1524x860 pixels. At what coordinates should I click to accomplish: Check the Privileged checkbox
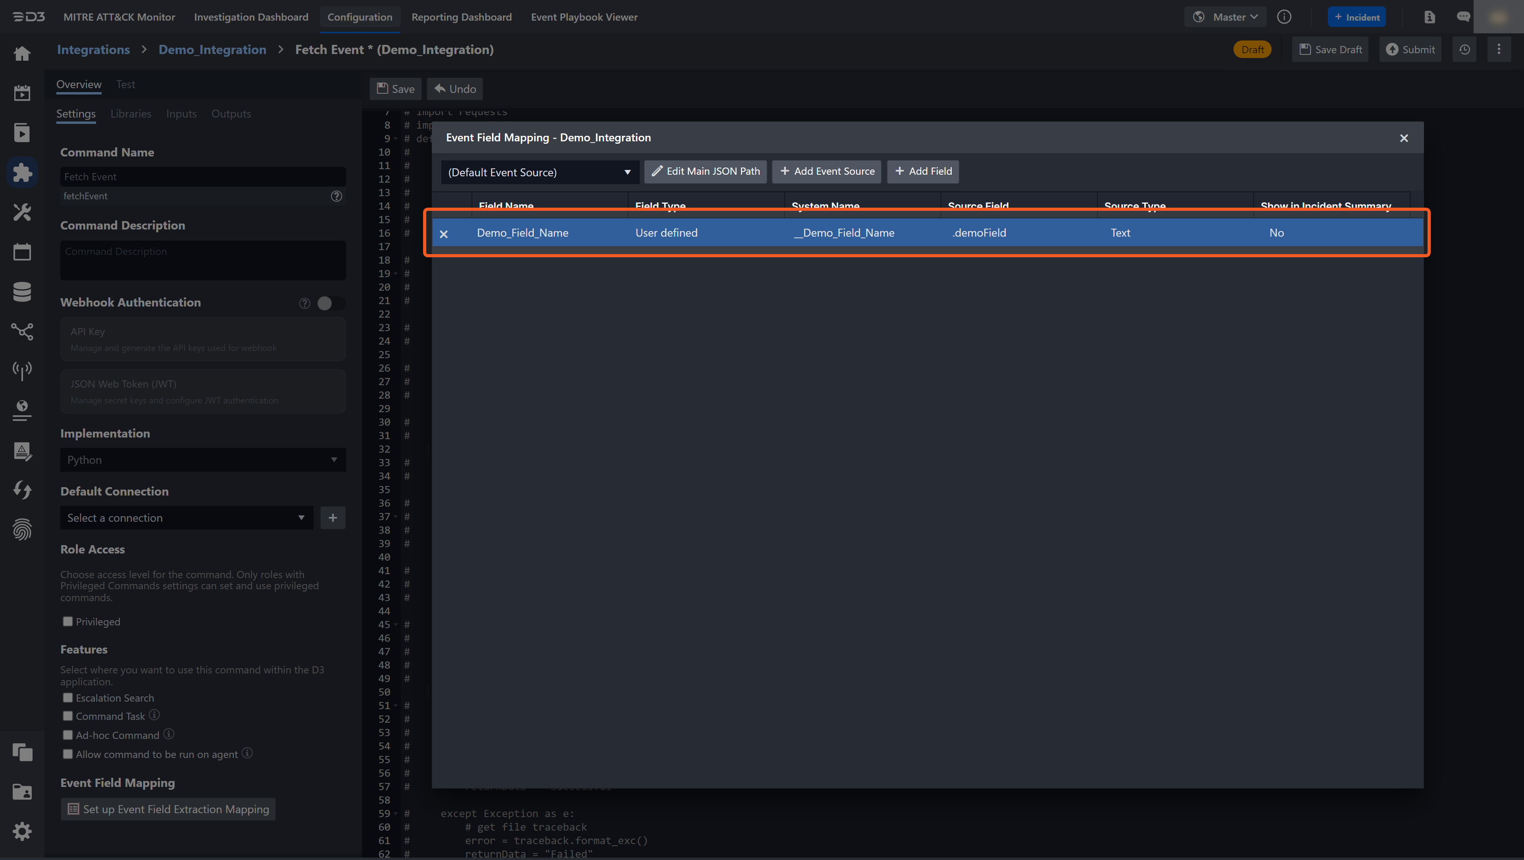[x=68, y=621]
